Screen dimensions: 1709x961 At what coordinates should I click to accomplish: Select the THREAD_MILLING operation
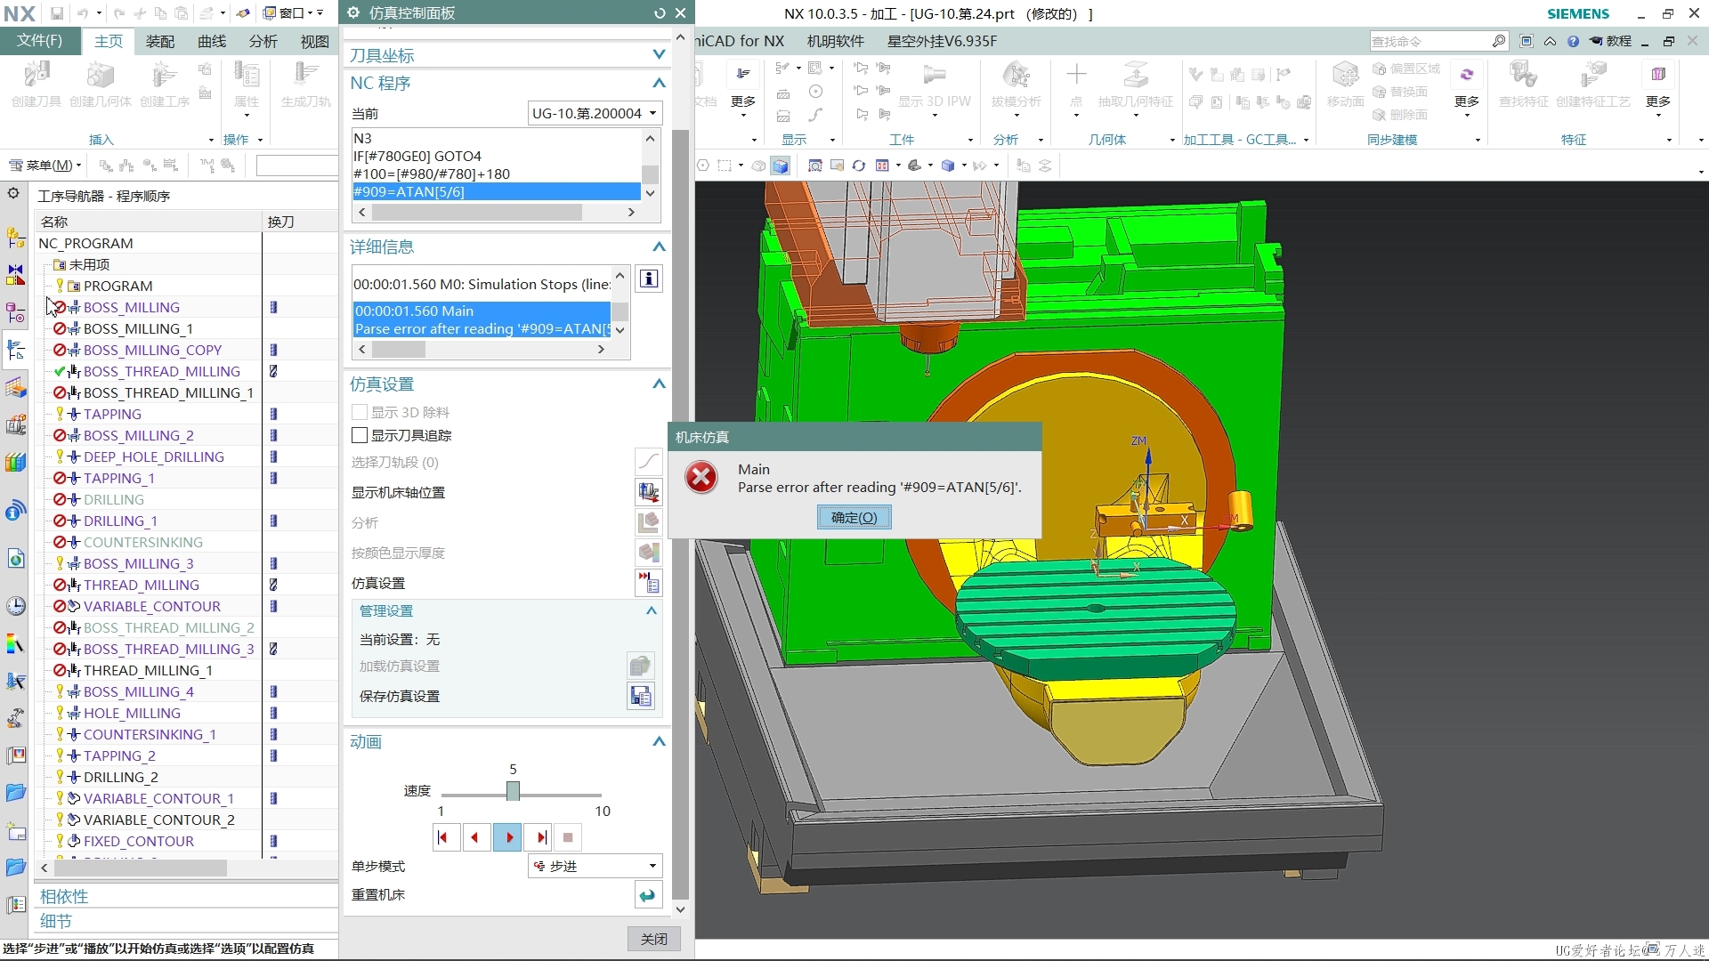point(142,585)
